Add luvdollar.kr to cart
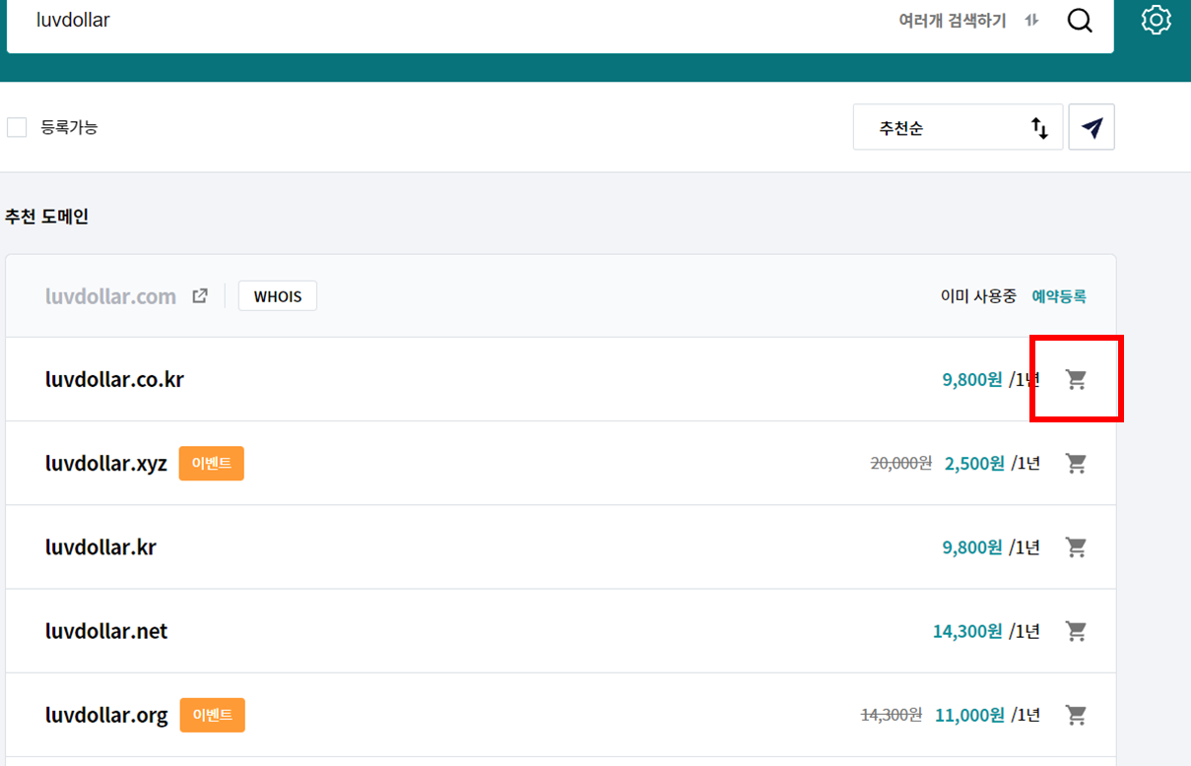 point(1077,546)
